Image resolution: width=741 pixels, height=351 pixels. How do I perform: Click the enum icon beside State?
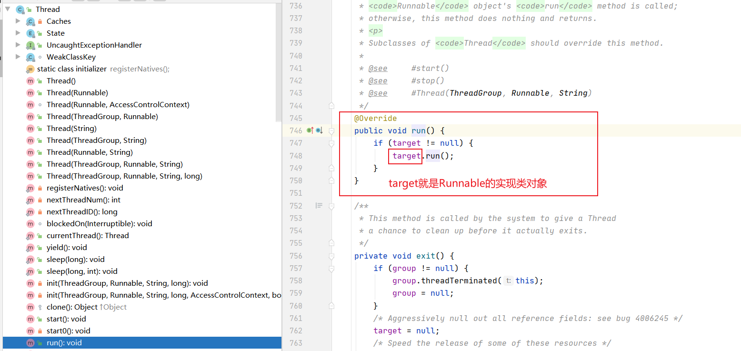coord(30,33)
